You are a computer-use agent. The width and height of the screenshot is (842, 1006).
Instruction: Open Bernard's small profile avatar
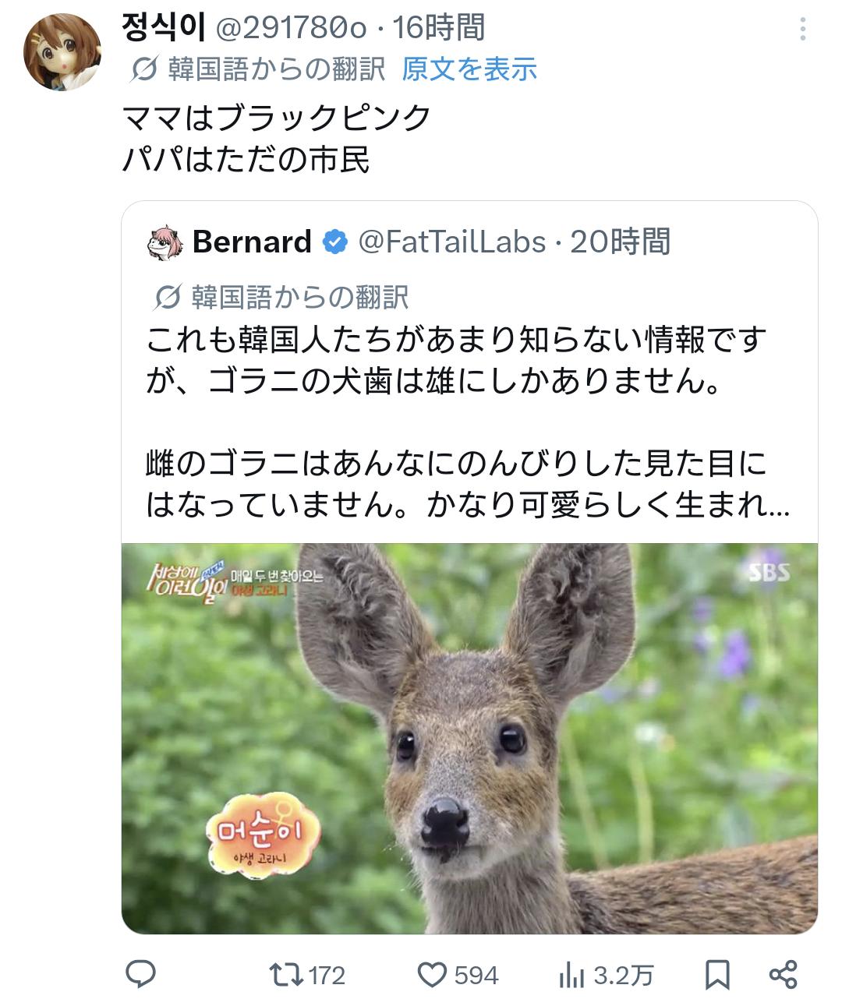pos(165,242)
